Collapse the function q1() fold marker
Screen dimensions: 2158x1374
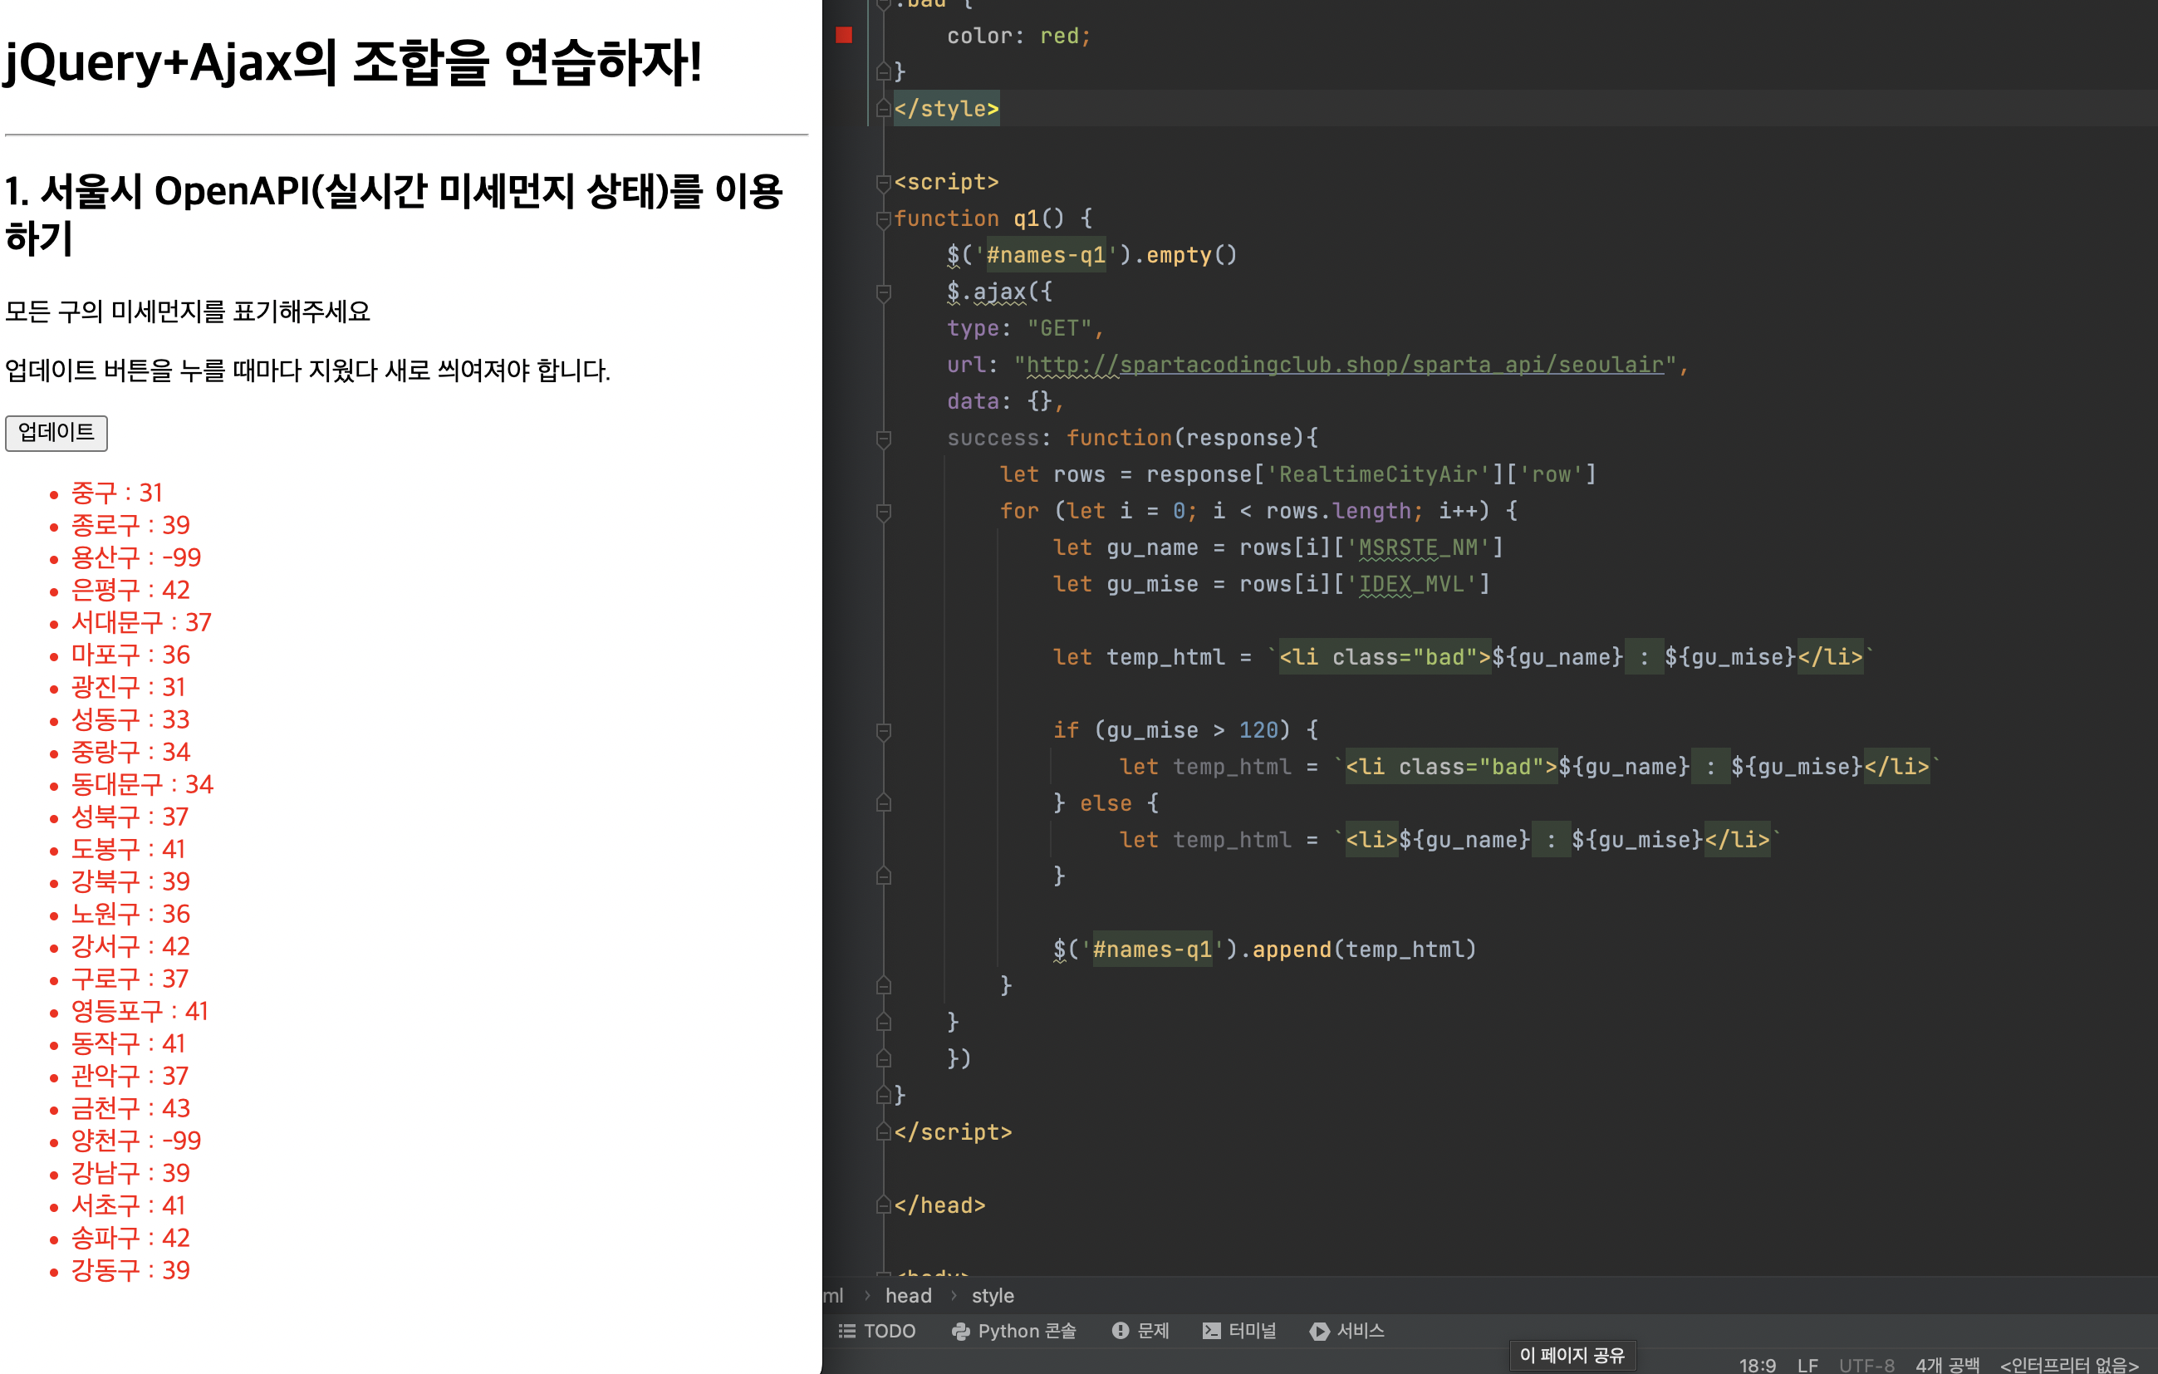tap(883, 218)
